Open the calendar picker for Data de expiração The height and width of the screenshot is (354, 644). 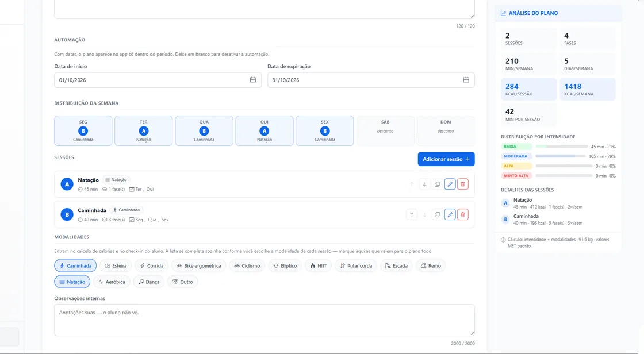466,80
